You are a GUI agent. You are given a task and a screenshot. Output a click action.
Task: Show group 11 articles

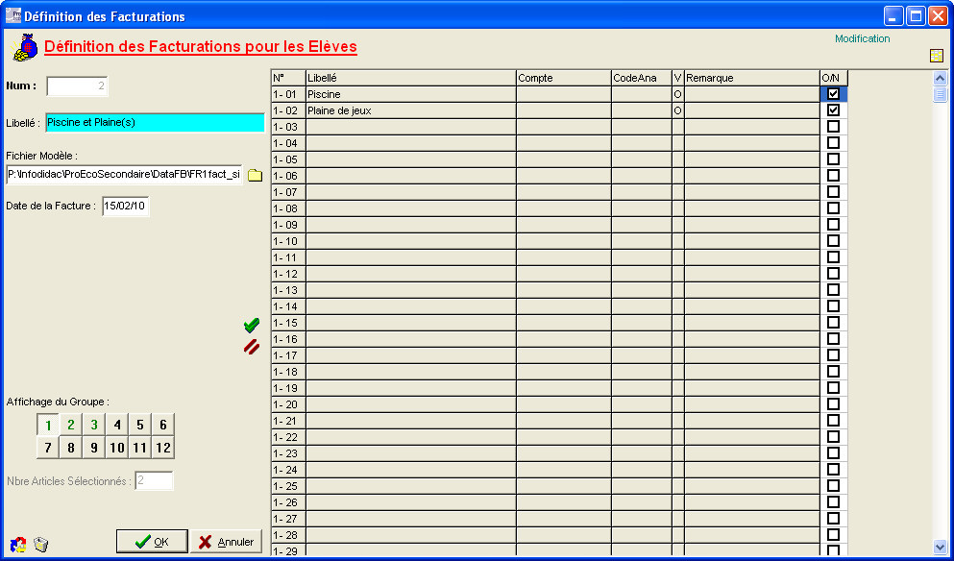(x=140, y=448)
